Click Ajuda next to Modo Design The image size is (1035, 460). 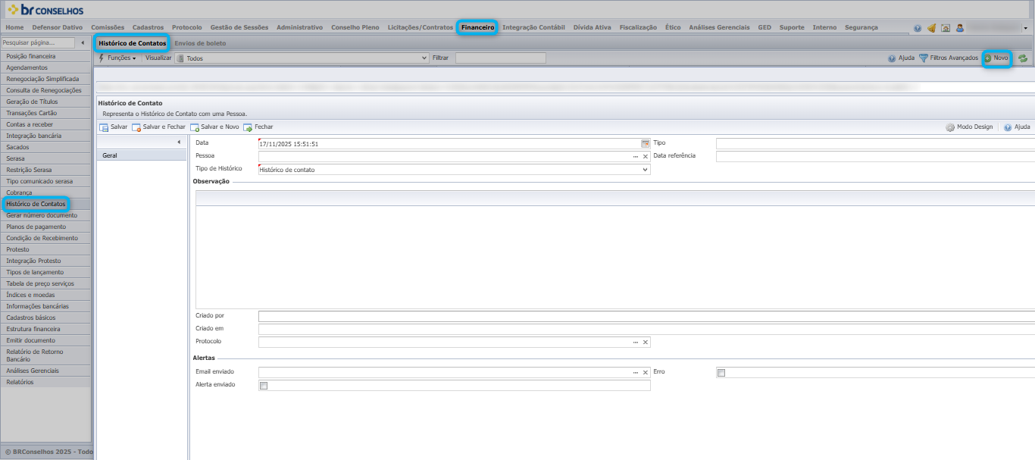pos(1017,127)
